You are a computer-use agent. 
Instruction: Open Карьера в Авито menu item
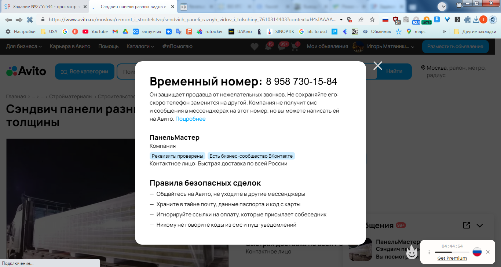click(x=70, y=47)
